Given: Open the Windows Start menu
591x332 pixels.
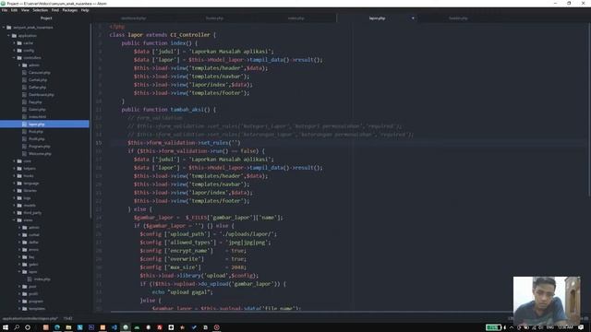Looking at the screenshot, I should 6,327.
